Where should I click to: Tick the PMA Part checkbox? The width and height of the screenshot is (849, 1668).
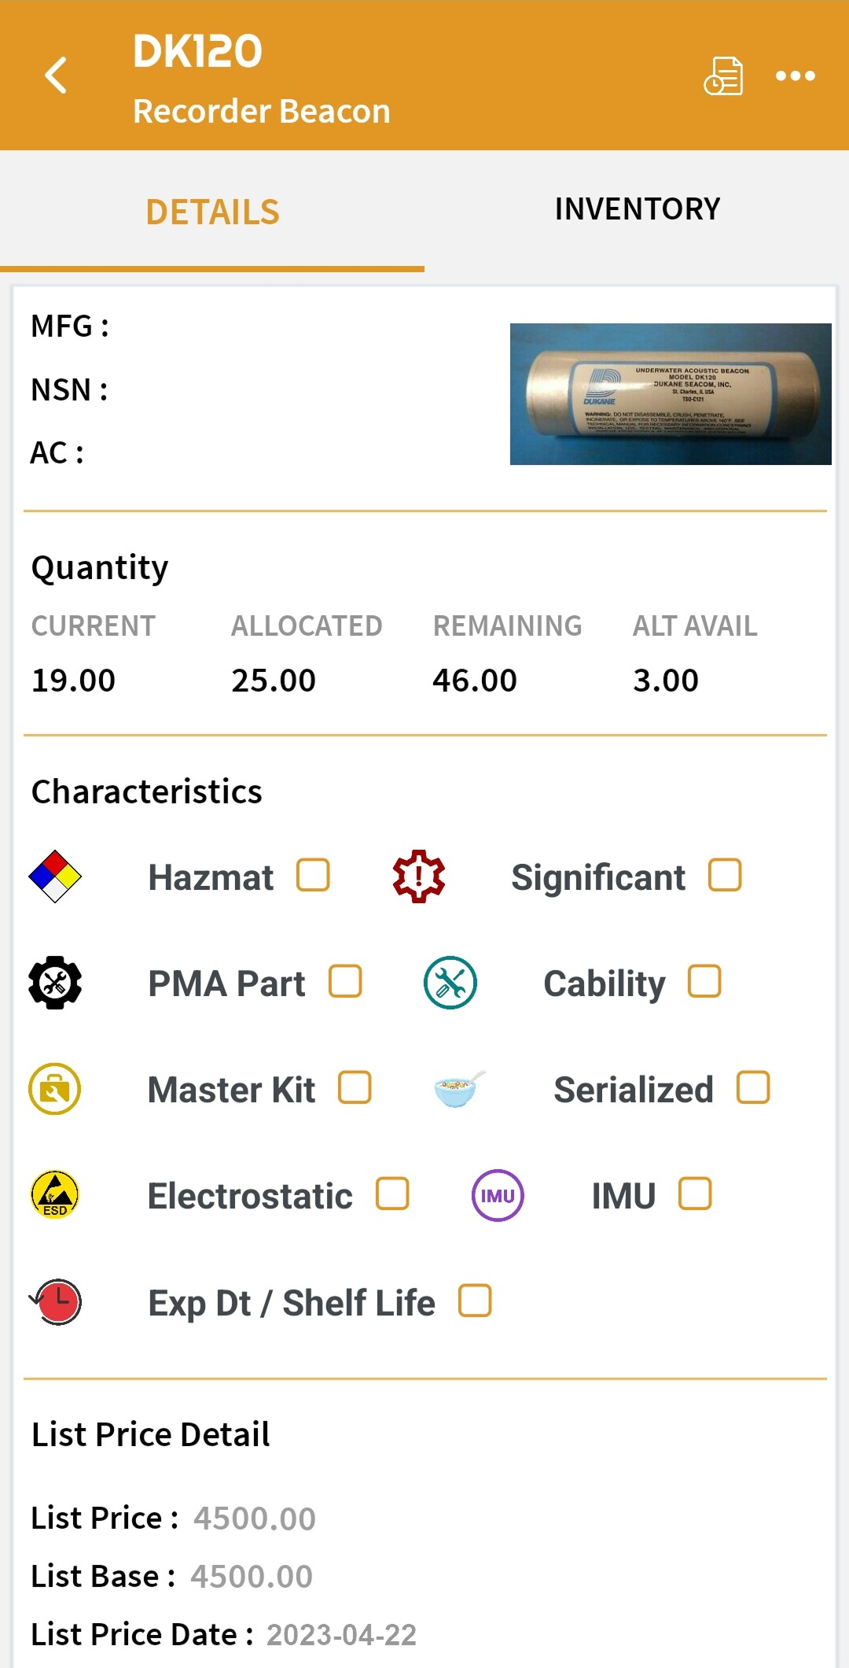coord(345,981)
